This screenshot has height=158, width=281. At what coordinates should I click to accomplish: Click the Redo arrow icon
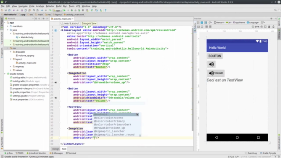(18, 11)
